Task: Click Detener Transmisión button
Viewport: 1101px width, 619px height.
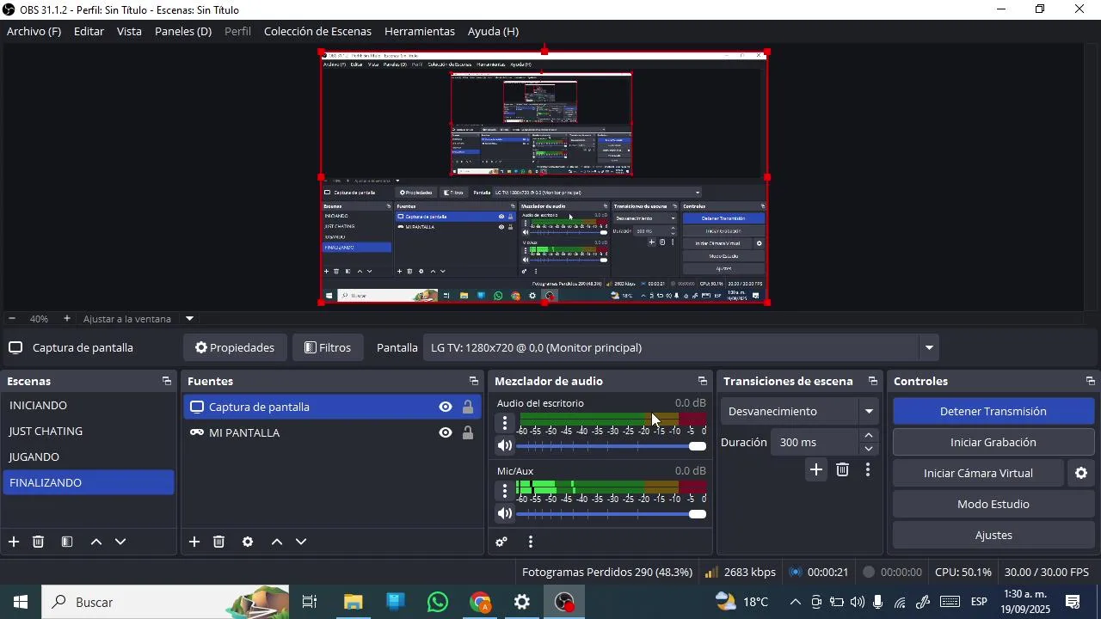Action: pyautogui.click(x=993, y=411)
